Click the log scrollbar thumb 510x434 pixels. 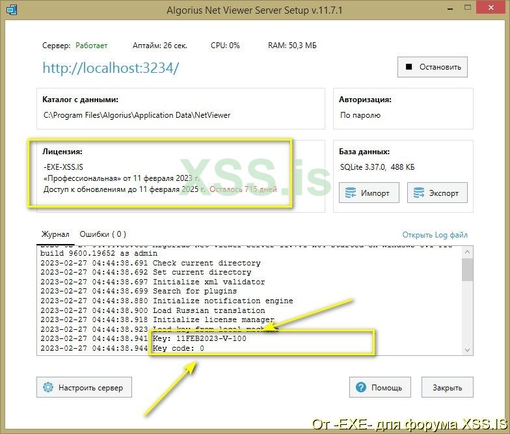click(x=467, y=269)
